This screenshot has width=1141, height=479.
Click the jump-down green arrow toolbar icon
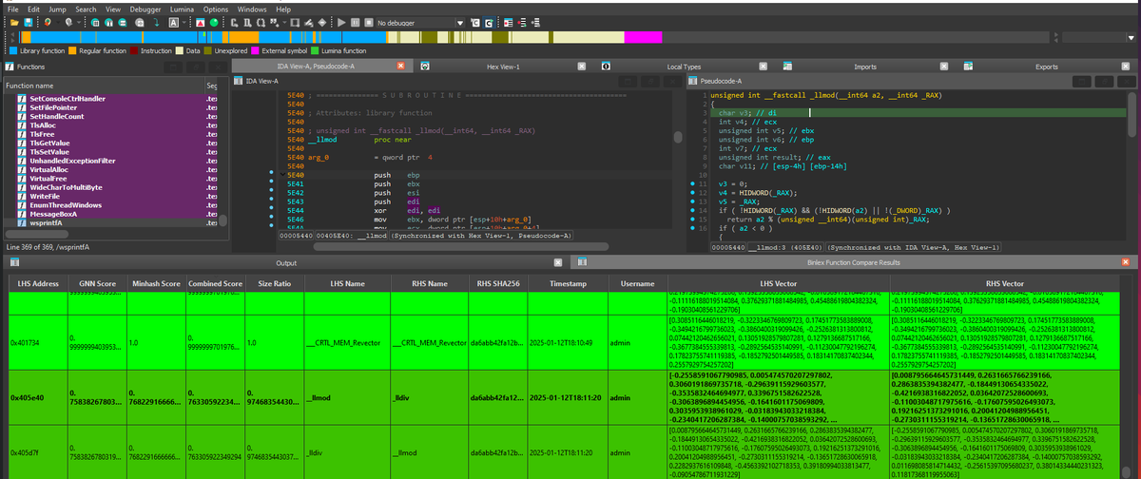(157, 22)
